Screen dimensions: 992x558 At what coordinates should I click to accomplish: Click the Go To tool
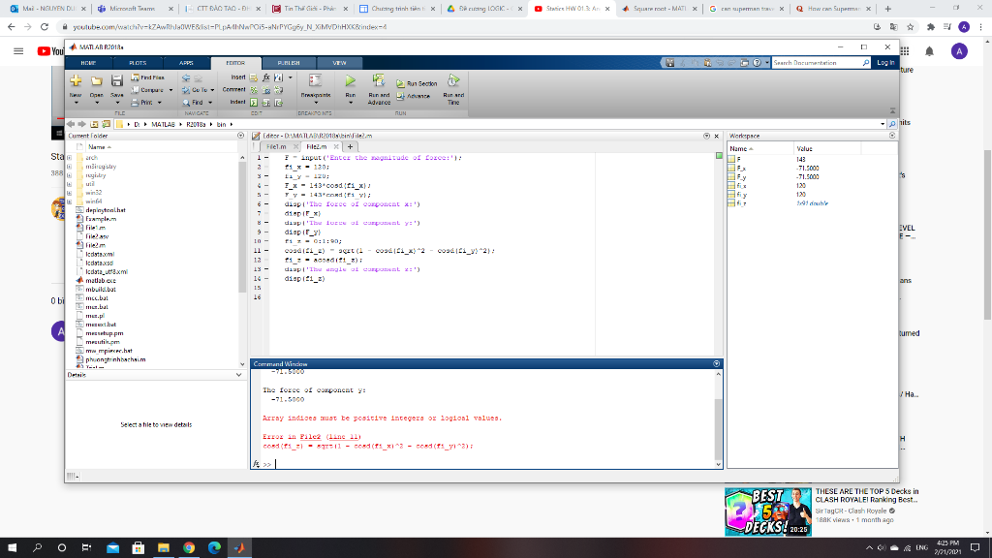click(196, 90)
